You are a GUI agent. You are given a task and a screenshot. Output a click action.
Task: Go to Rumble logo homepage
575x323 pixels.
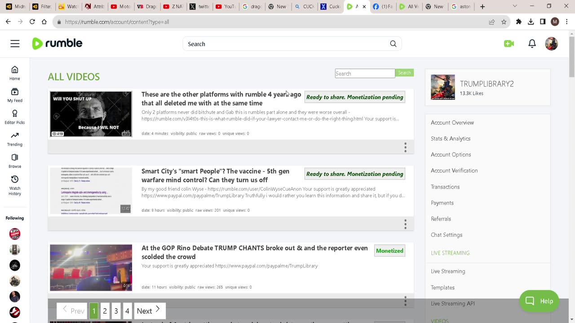(x=57, y=44)
